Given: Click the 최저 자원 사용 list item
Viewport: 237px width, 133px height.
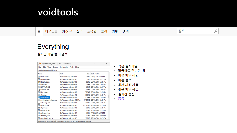Looking at the screenshot, I should (x=128, y=85).
